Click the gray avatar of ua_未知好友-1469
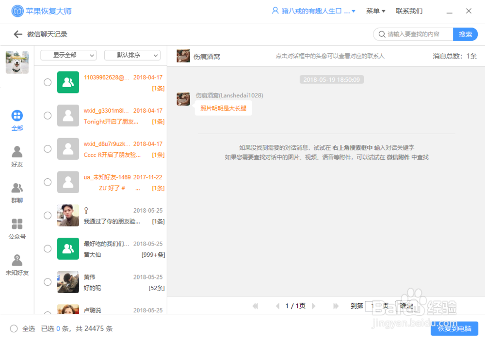The image size is (485, 340). click(68, 182)
